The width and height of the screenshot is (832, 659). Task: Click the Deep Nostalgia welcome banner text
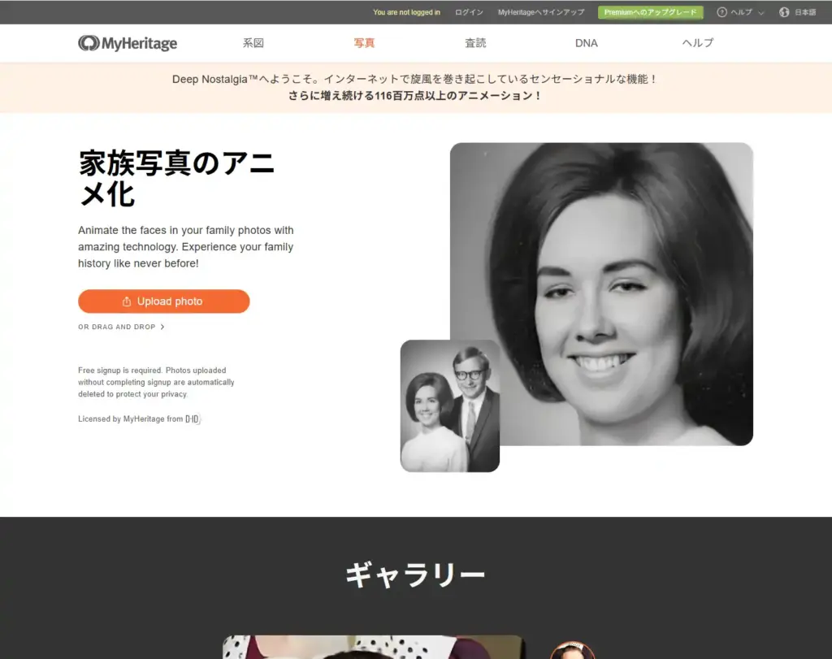(415, 79)
